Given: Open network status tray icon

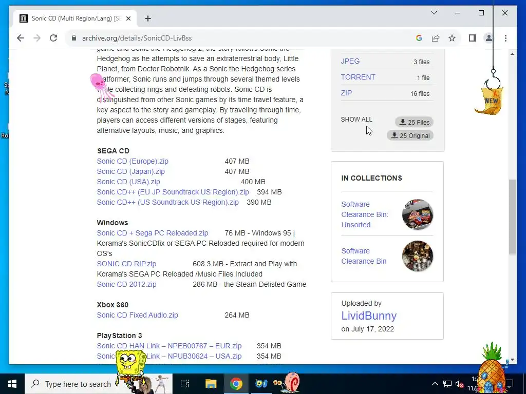Looking at the screenshot, I should [447, 384].
